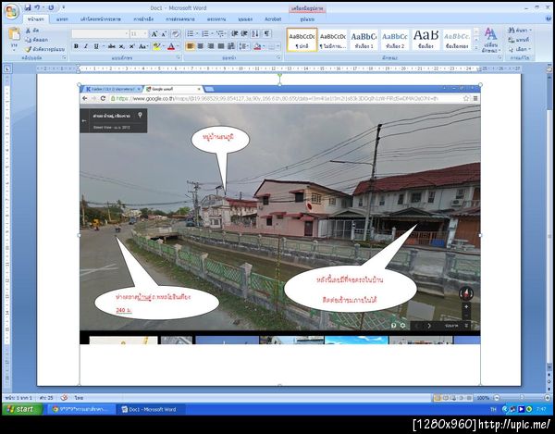Customize quick access toolbar dropdown
555x434 pixels.
(63, 7)
